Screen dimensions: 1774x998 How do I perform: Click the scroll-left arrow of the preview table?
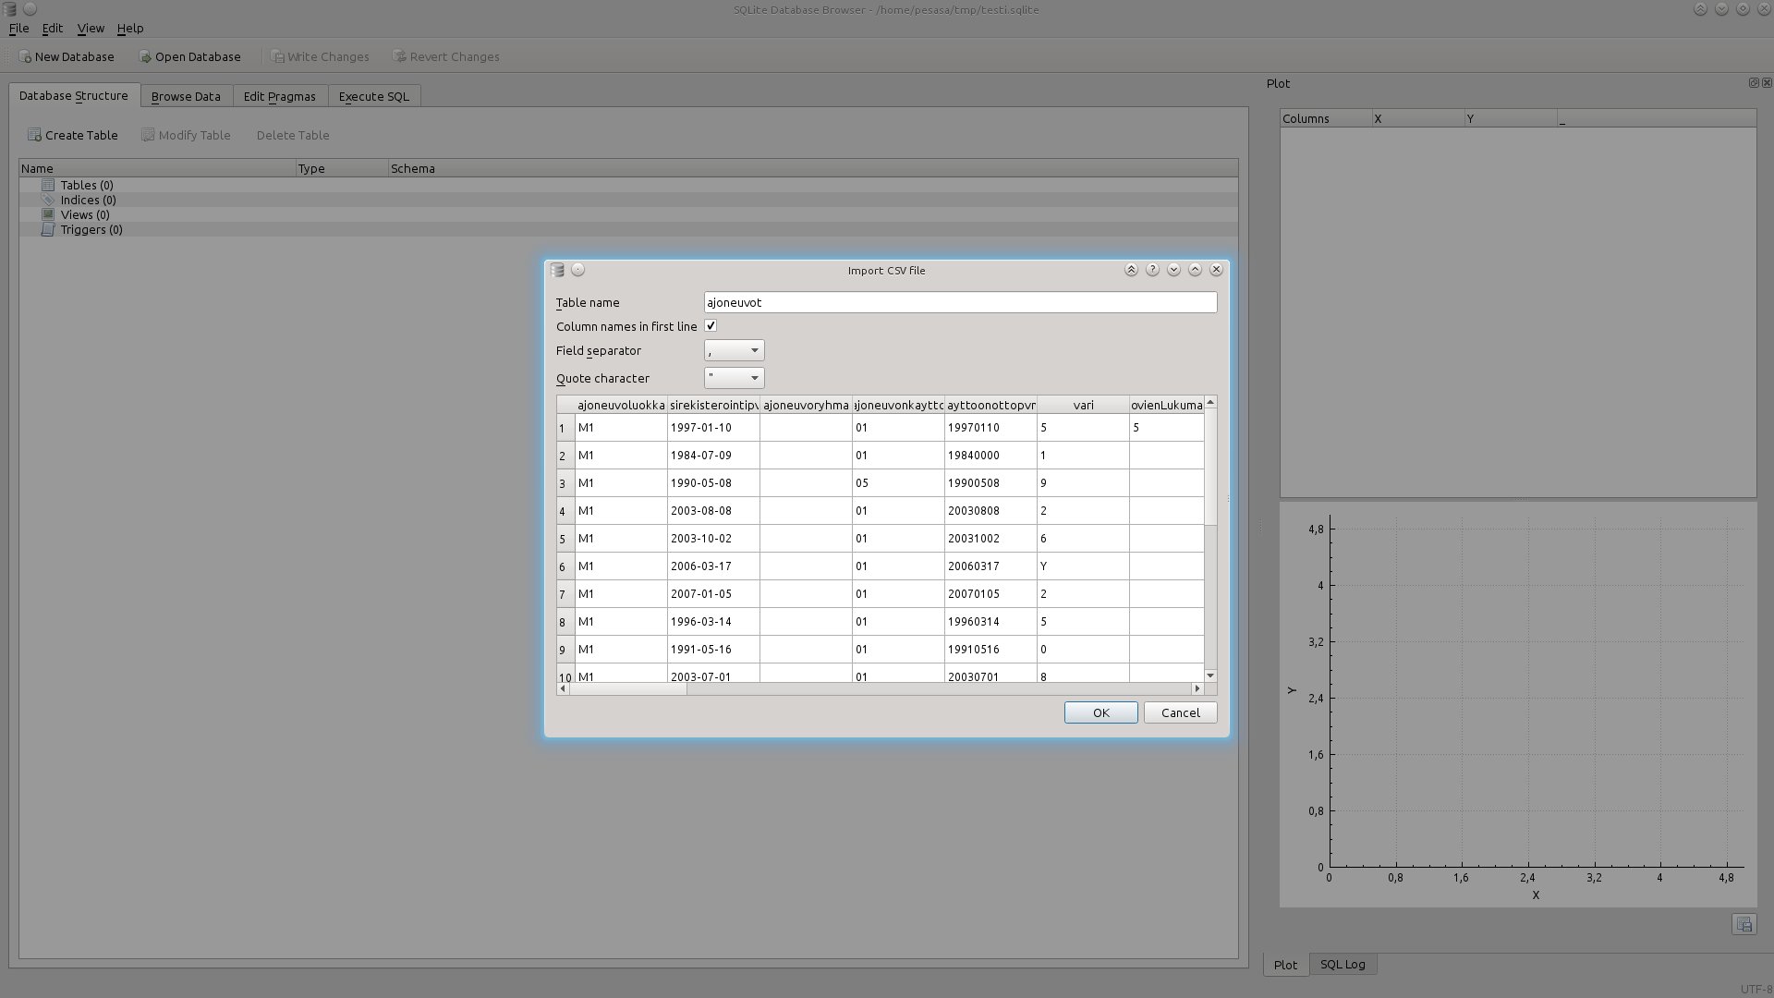(564, 688)
